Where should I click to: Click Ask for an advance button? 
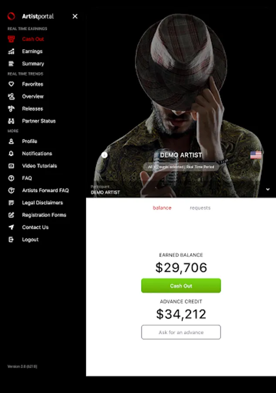pos(181,332)
